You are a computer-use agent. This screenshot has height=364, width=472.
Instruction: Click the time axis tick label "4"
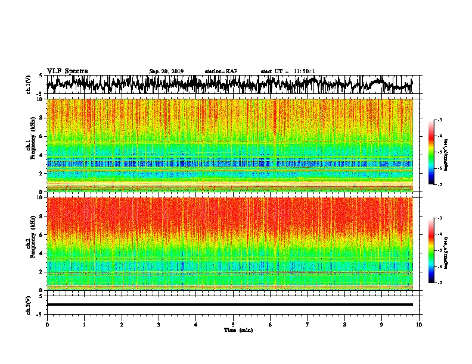[196, 325]
